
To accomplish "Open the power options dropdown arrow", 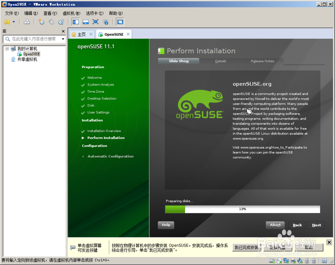I will [14, 22].
